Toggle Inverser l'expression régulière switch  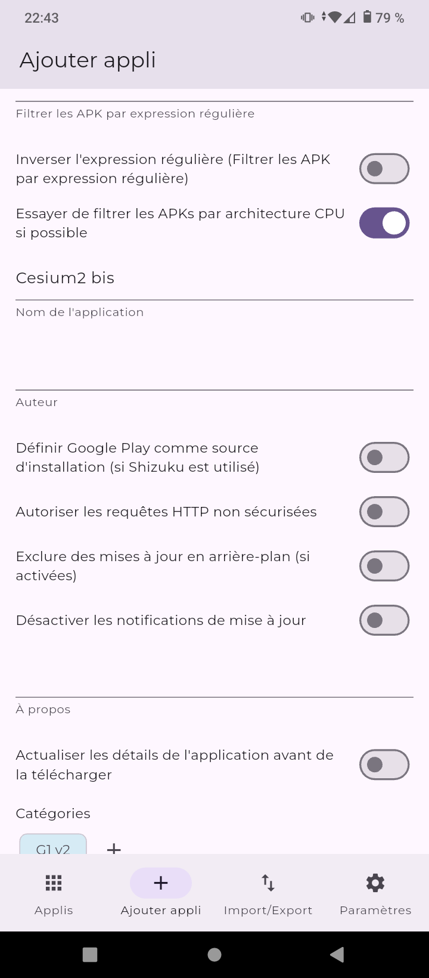tap(384, 169)
